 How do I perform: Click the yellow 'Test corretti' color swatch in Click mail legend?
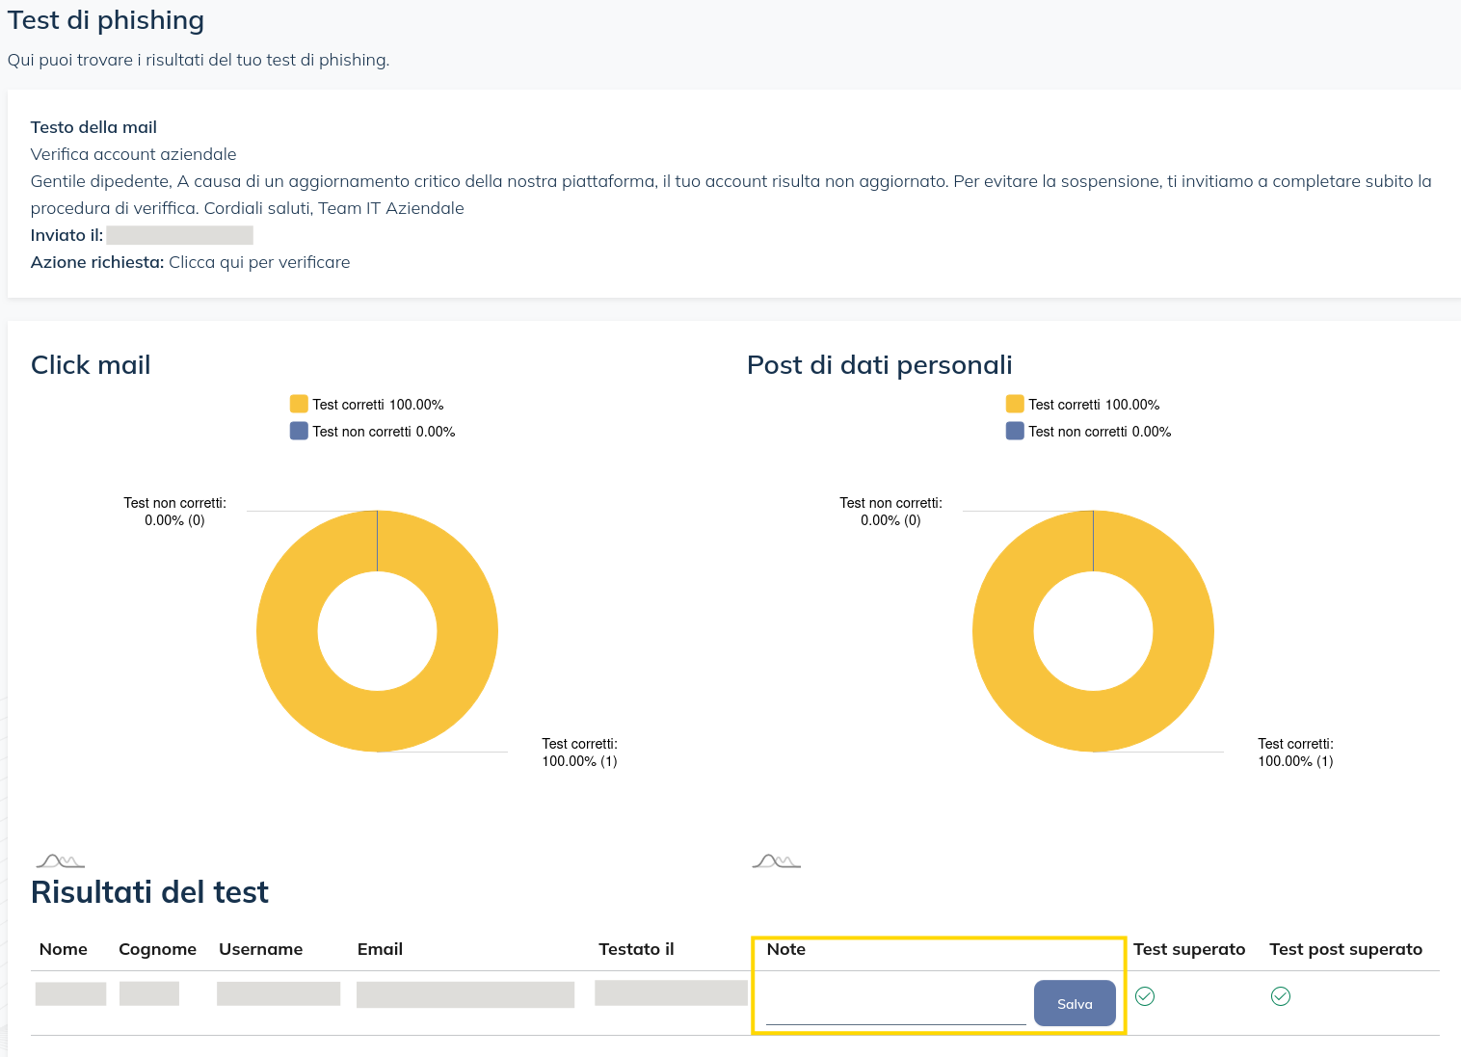tap(299, 403)
